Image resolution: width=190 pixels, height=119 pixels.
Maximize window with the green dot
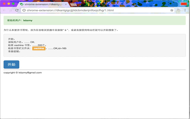tap(13, 4)
